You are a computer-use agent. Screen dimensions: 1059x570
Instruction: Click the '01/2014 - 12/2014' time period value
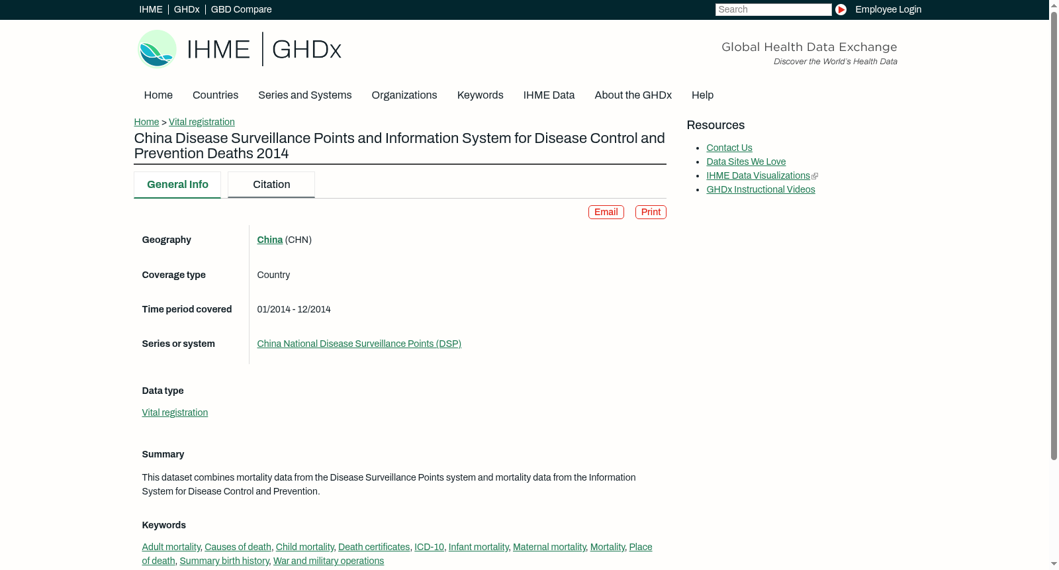tap(294, 309)
